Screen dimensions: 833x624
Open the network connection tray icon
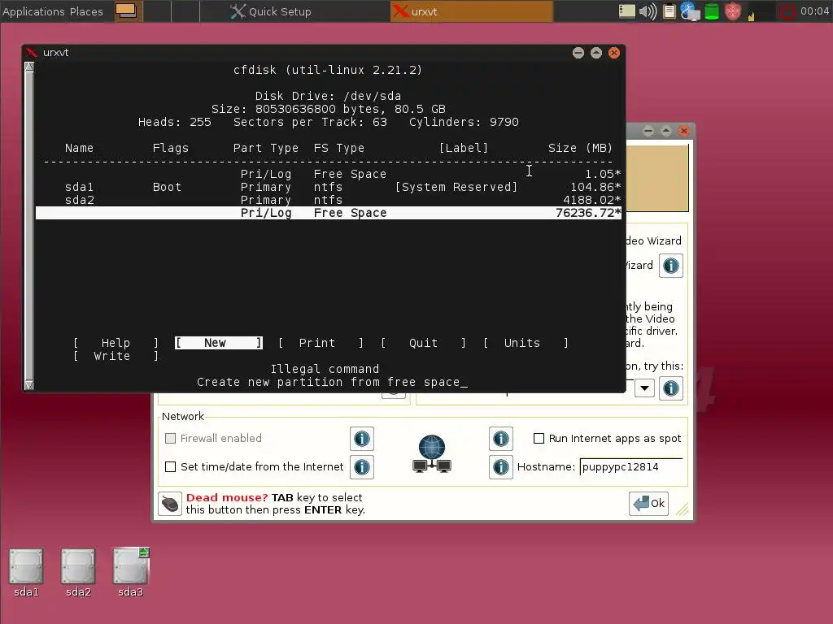click(690, 11)
